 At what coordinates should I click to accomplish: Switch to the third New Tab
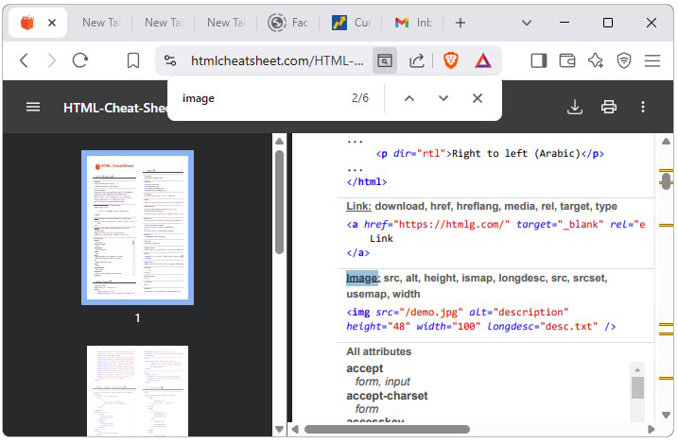pos(226,23)
